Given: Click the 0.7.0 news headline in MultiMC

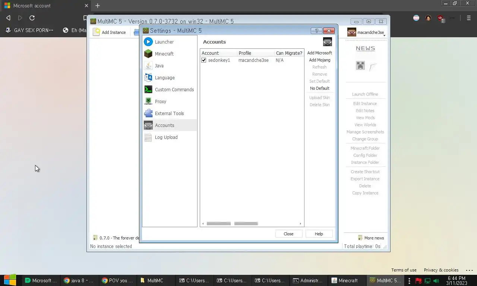Looking at the screenshot, I should (x=116, y=238).
